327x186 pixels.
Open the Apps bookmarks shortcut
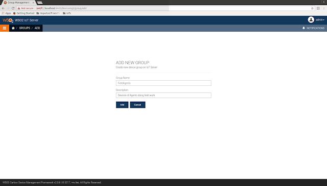[6, 13]
